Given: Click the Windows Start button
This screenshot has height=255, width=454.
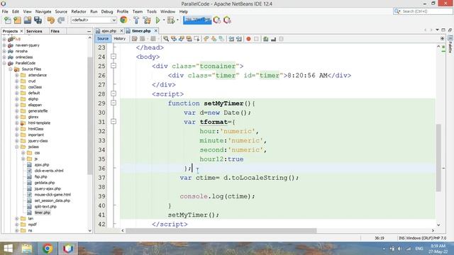Looking at the screenshot, I should (x=8, y=249).
